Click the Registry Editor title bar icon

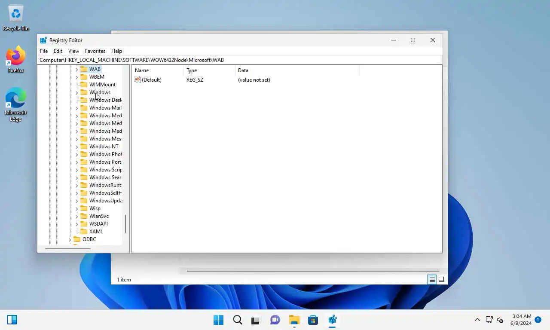pyautogui.click(x=43, y=40)
